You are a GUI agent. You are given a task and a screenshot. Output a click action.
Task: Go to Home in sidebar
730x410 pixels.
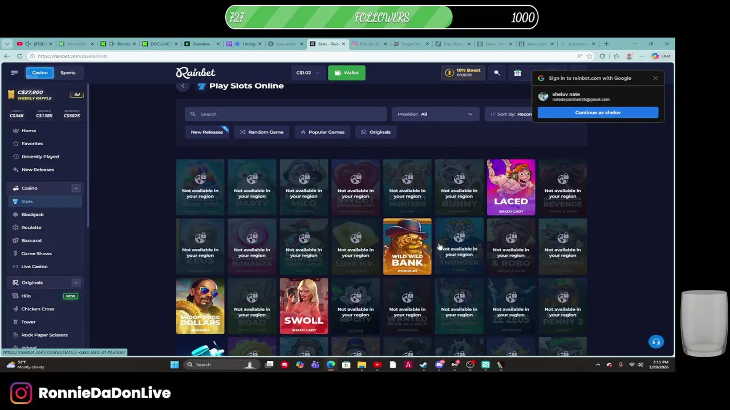click(29, 130)
